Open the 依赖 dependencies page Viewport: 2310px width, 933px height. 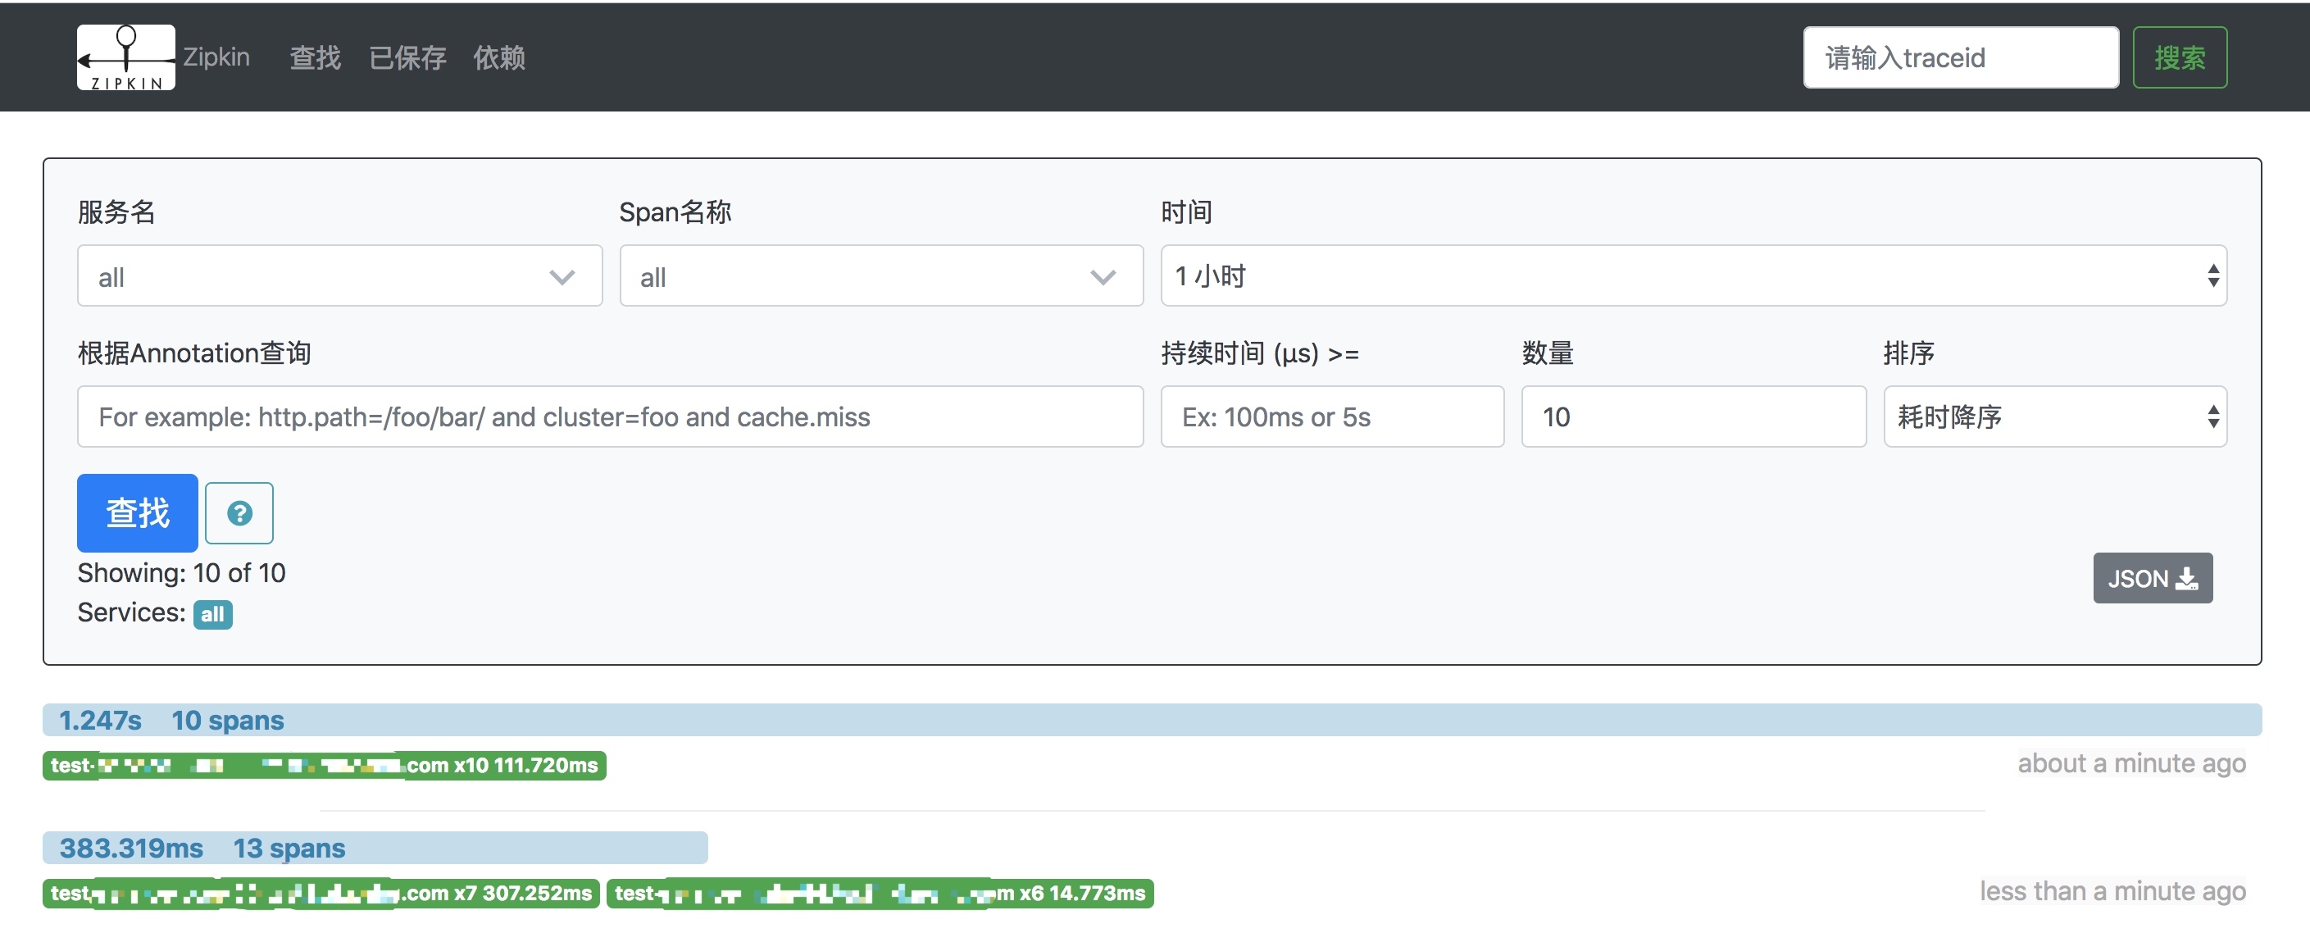click(498, 58)
